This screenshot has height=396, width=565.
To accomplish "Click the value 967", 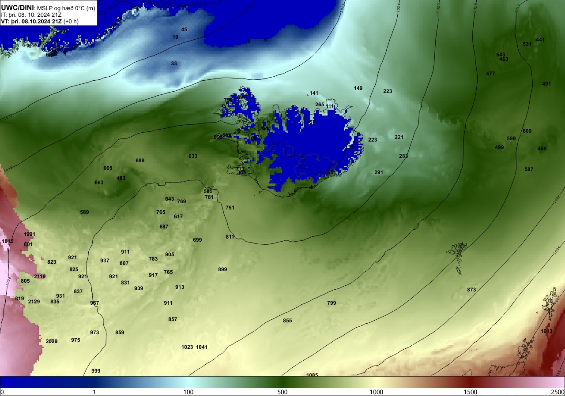I will coord(94,303).
